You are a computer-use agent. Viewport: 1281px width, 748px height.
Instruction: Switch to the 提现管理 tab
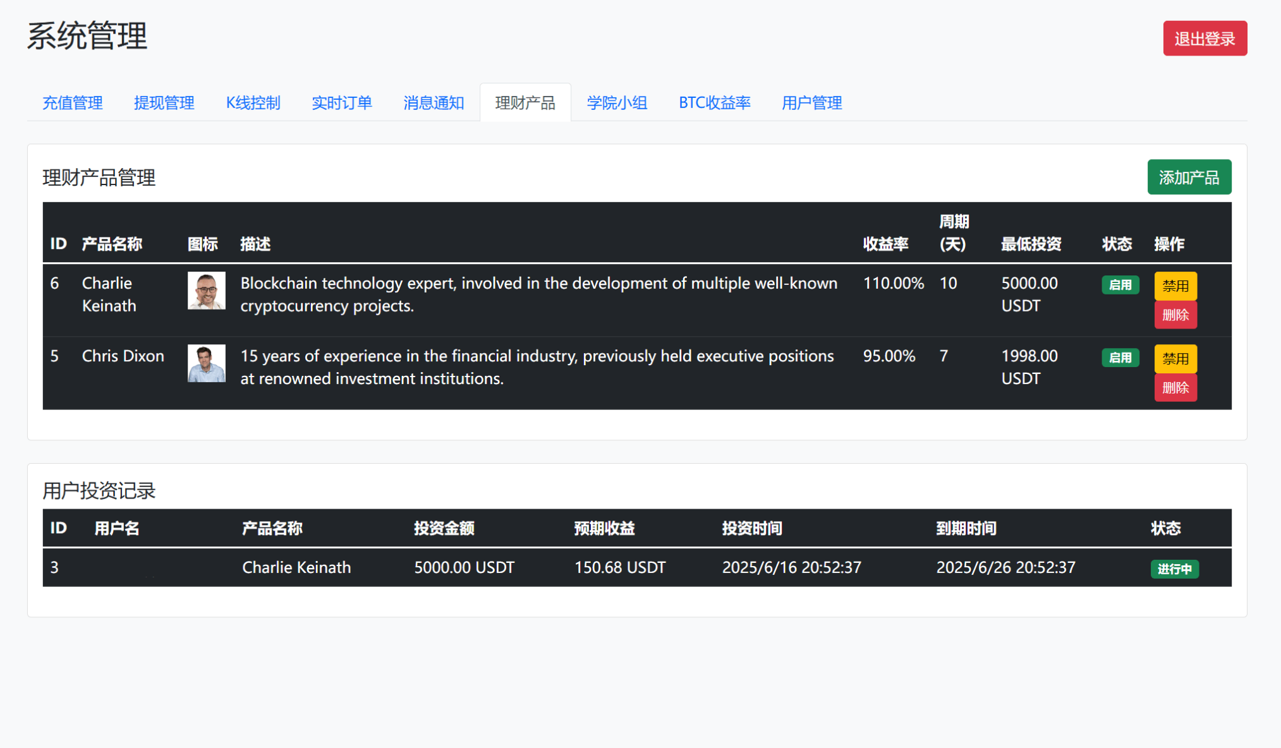pyautogui.click(x=164, y=103)
